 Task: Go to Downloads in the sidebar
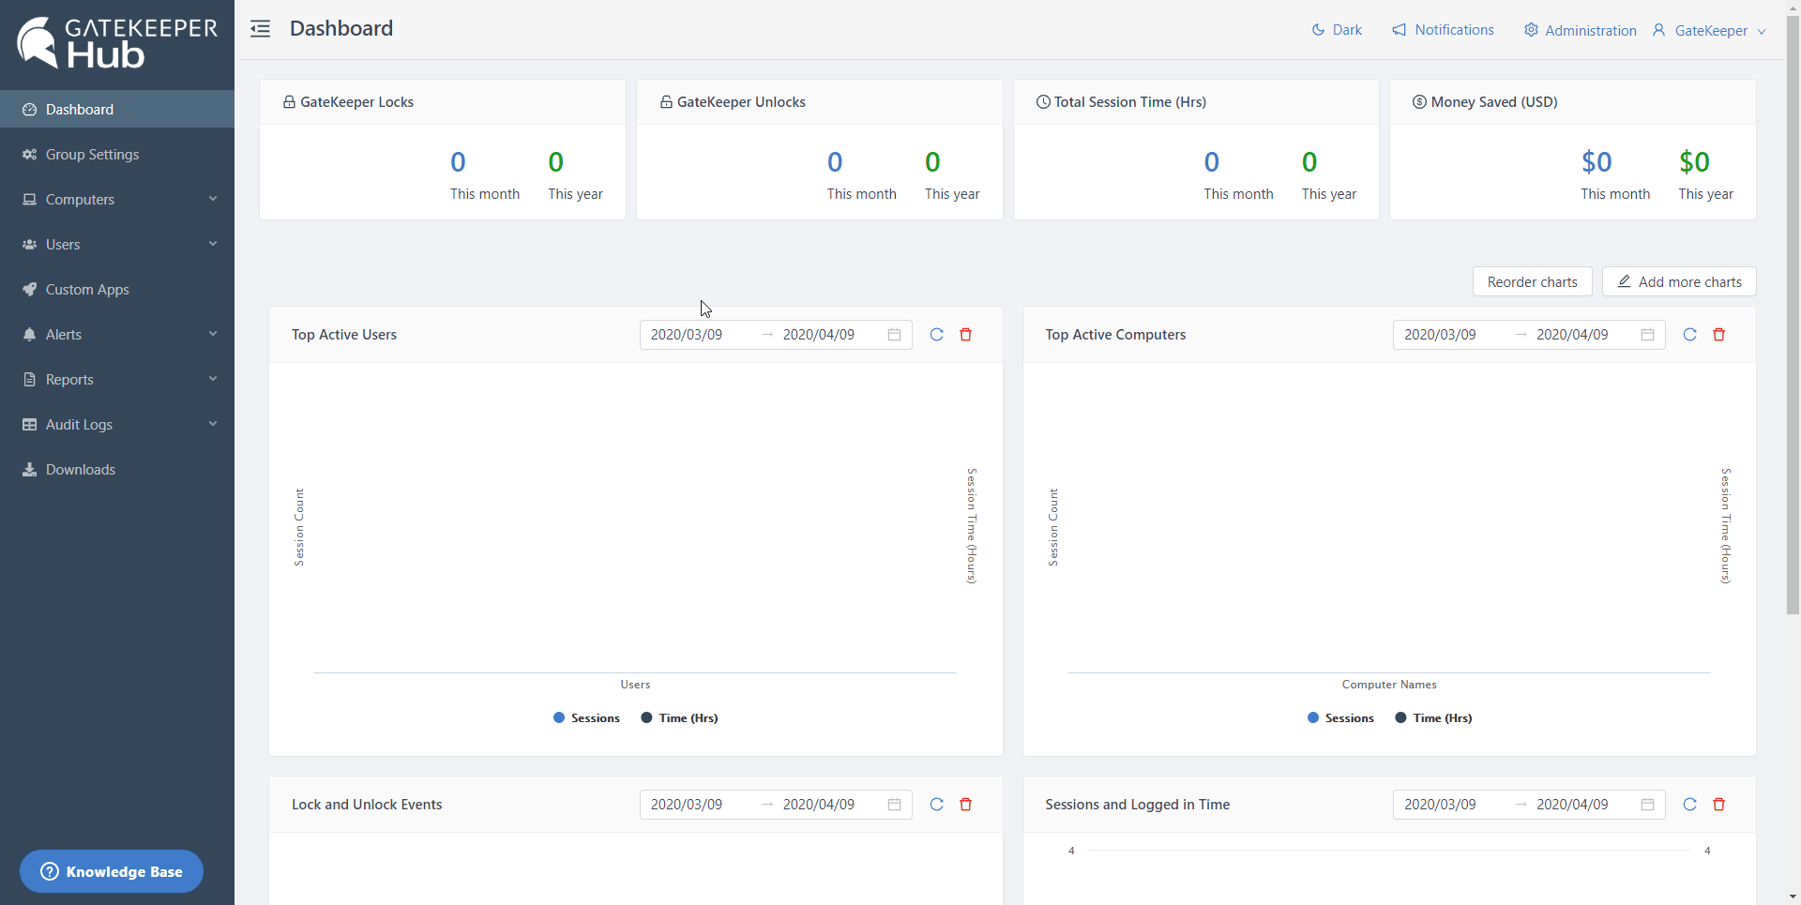[81, 470]
